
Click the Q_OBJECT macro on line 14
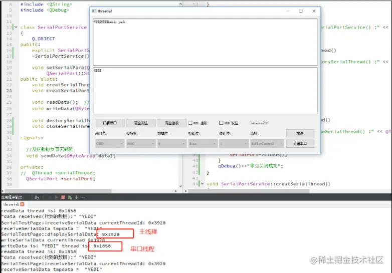[43, 39]
